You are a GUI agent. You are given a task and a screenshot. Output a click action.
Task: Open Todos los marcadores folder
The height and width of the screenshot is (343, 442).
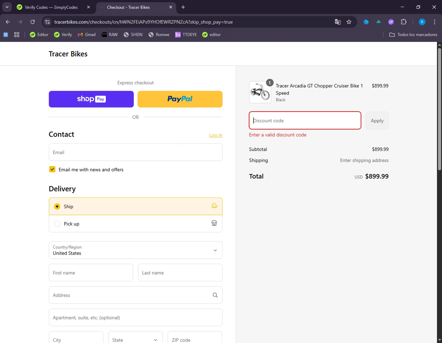pyautogui.click(x=413, y=34)
